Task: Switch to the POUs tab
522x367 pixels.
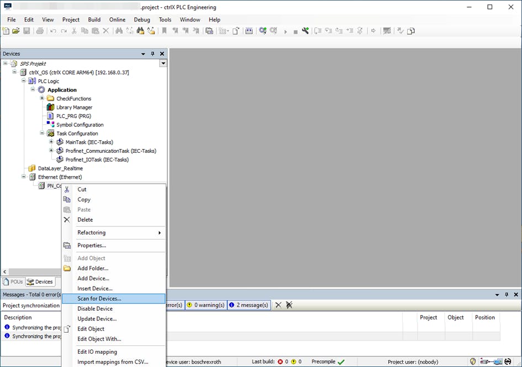Action: (x=13, y=282)
